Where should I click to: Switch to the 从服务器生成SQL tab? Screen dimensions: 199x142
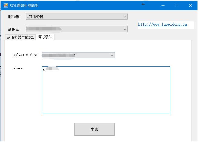[21, 37]
